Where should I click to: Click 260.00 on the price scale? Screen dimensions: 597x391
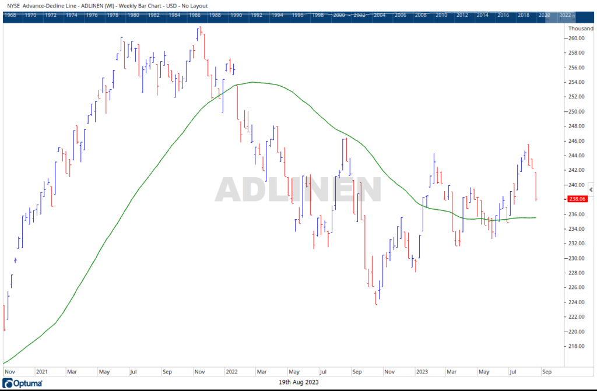point(577,38)
